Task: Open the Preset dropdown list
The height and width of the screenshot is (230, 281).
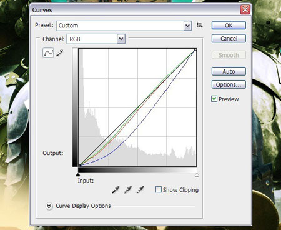Action: tap(187, 26)
